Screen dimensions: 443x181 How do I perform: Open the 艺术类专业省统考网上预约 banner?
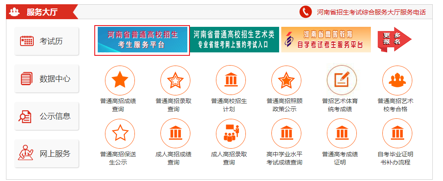pyautogui.click(x=234, y=40)
